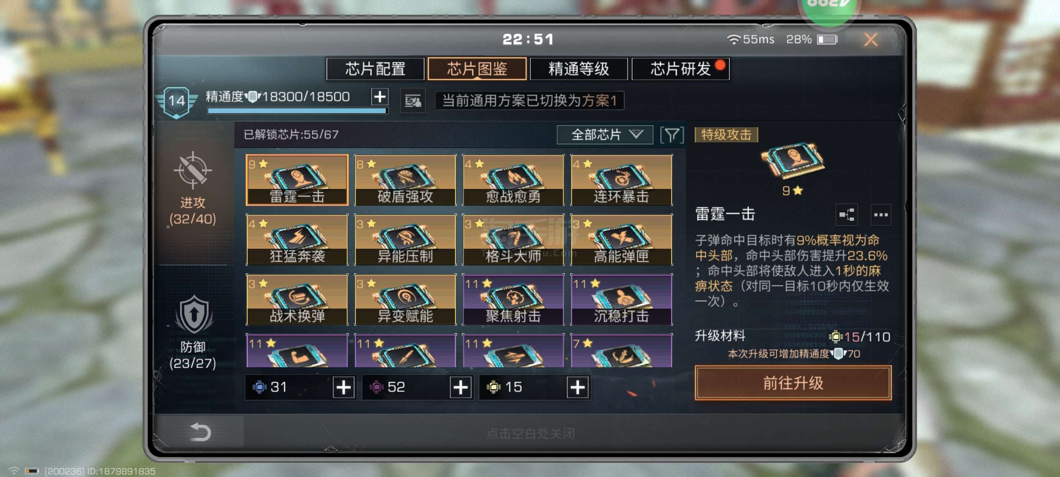Expand the 全部芯片 dropdown
The image size is (1060, 477).
coord(605,135)
